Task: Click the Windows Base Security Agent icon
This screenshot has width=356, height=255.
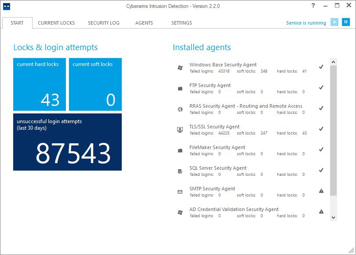Action: pyautogui.click(x=180, y=68)
